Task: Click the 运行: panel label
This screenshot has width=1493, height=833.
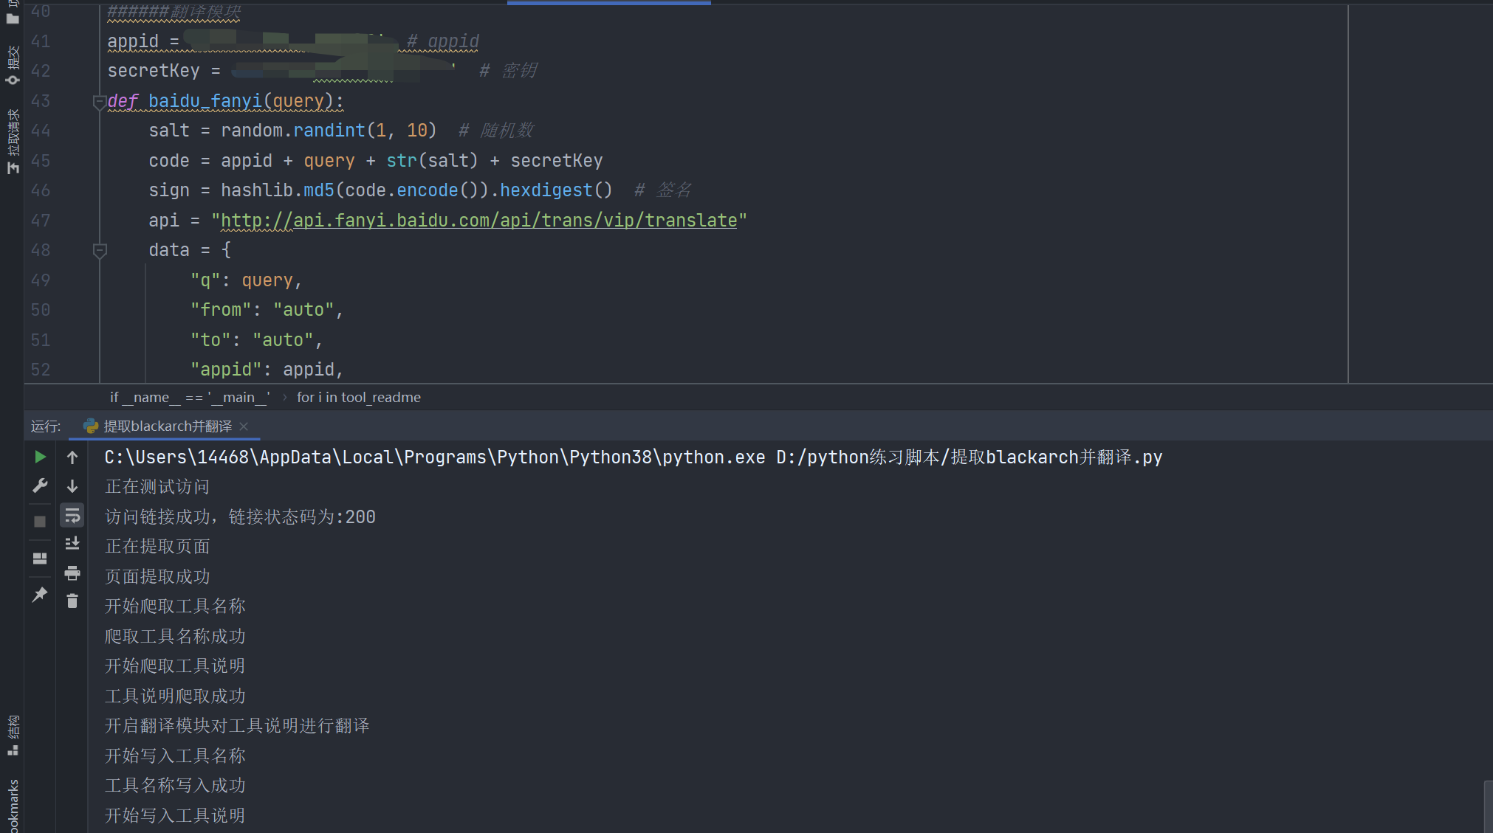Action: pos(46,426)
